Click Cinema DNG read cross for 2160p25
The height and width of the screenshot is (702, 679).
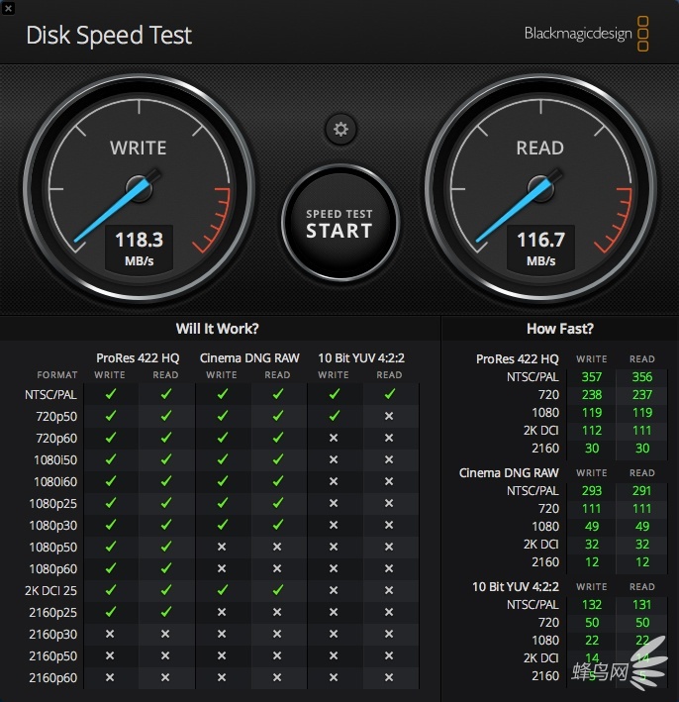277,612
